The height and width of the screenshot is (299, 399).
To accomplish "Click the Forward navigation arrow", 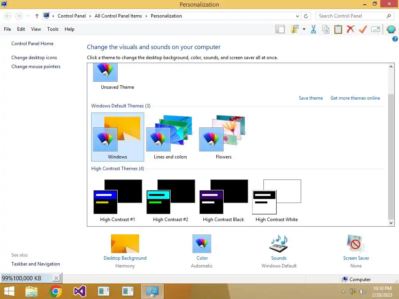I will [x=19, y=16].
